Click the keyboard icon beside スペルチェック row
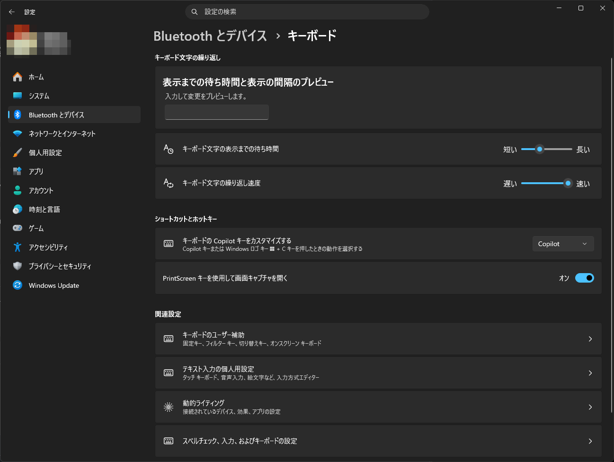The image size is (614, 462). tap(169, 441)
